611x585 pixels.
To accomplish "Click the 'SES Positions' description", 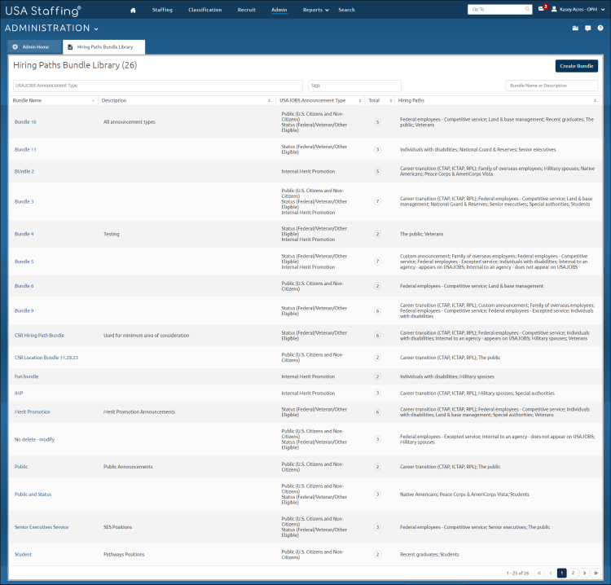I will pyautogui.click(x=117, y=527).
